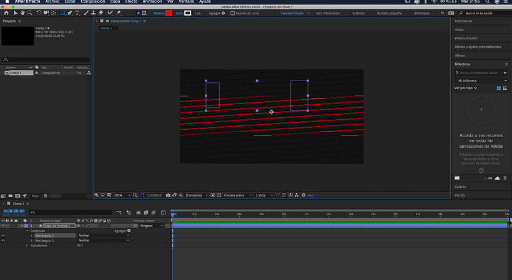Hide Capa de formas 1 layer eye
This screenshot has width=512, height=280.
coord(3,226)
